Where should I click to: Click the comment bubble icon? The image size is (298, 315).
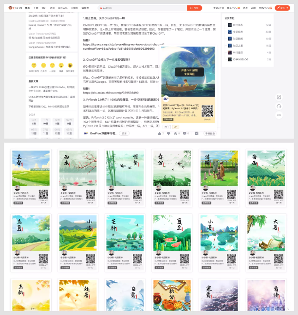[x=185, y=133]
